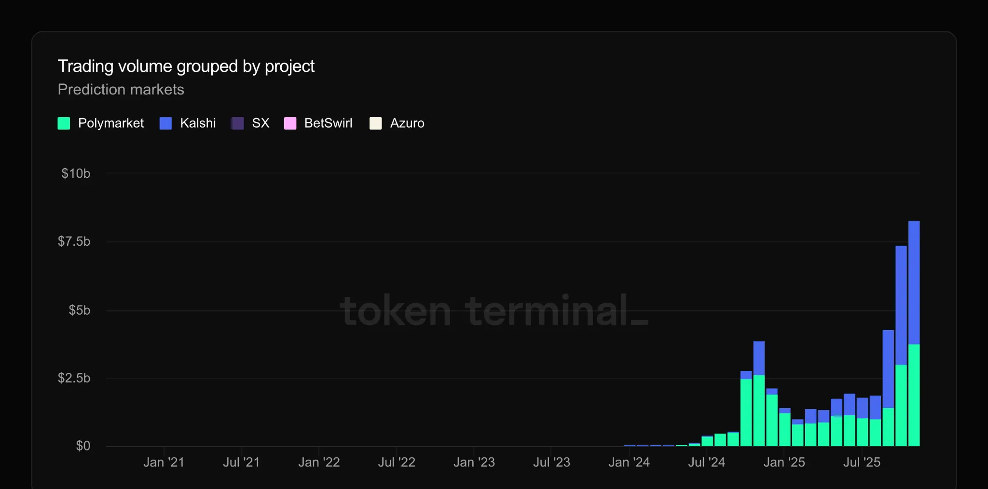Click the blue Kalshi segment of the tallest bar
The height and width of the screenshot is (489, 988).
[x=914, y=282]
